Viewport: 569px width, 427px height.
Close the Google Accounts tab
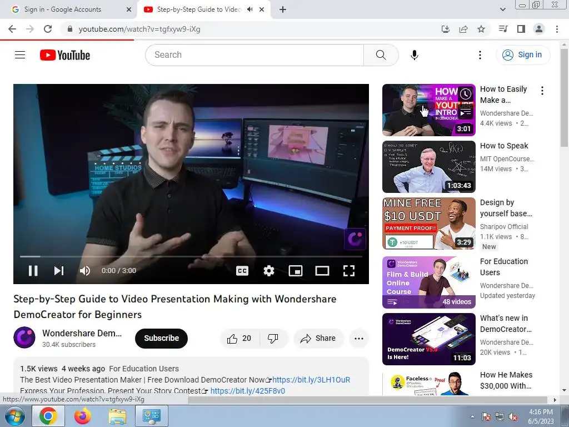(129, 9)
